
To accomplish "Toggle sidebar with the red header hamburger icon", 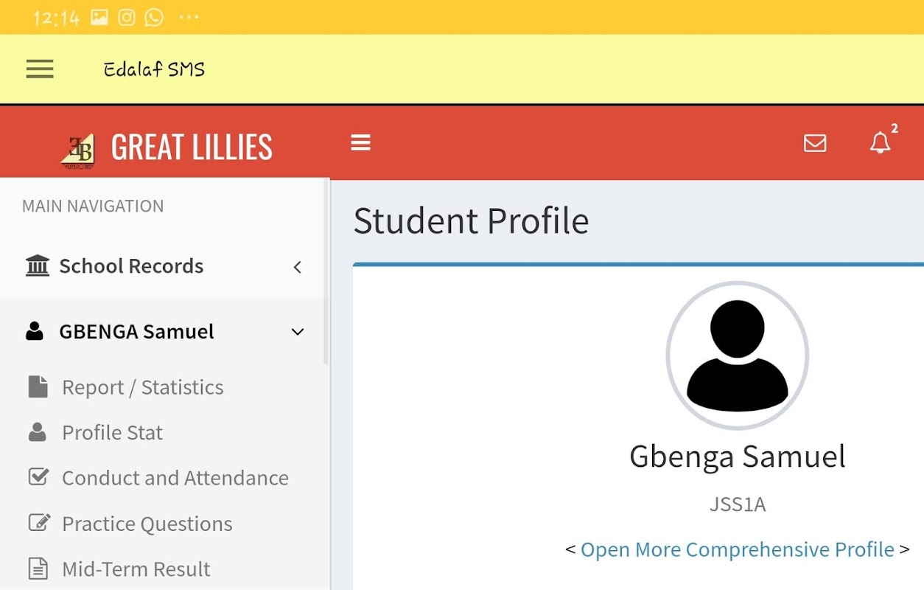I will 360,142.
